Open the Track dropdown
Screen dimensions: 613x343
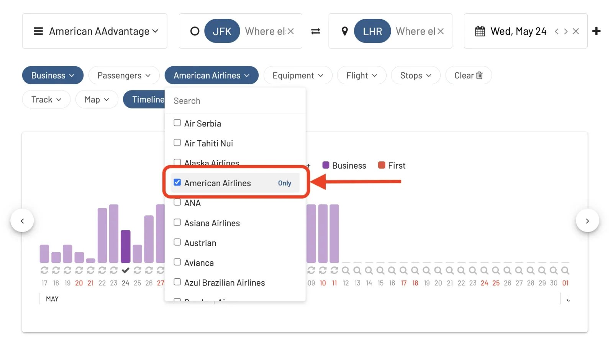[x=46, y=100]
